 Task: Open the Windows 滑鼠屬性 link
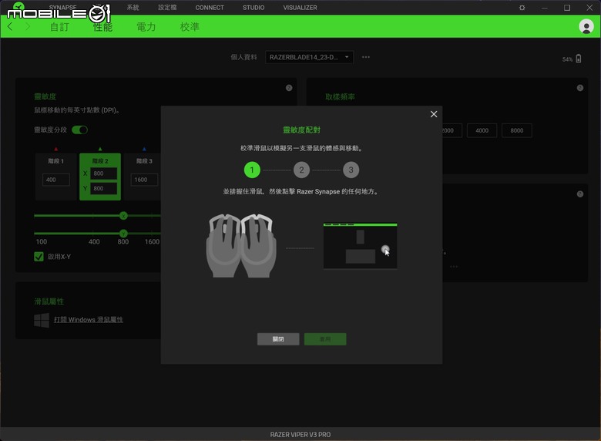coord(89,319)
